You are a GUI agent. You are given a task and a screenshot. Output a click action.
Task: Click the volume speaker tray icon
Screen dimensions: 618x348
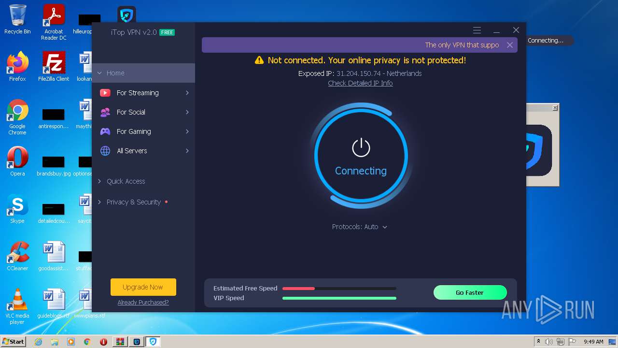click(x=549, y=342)
